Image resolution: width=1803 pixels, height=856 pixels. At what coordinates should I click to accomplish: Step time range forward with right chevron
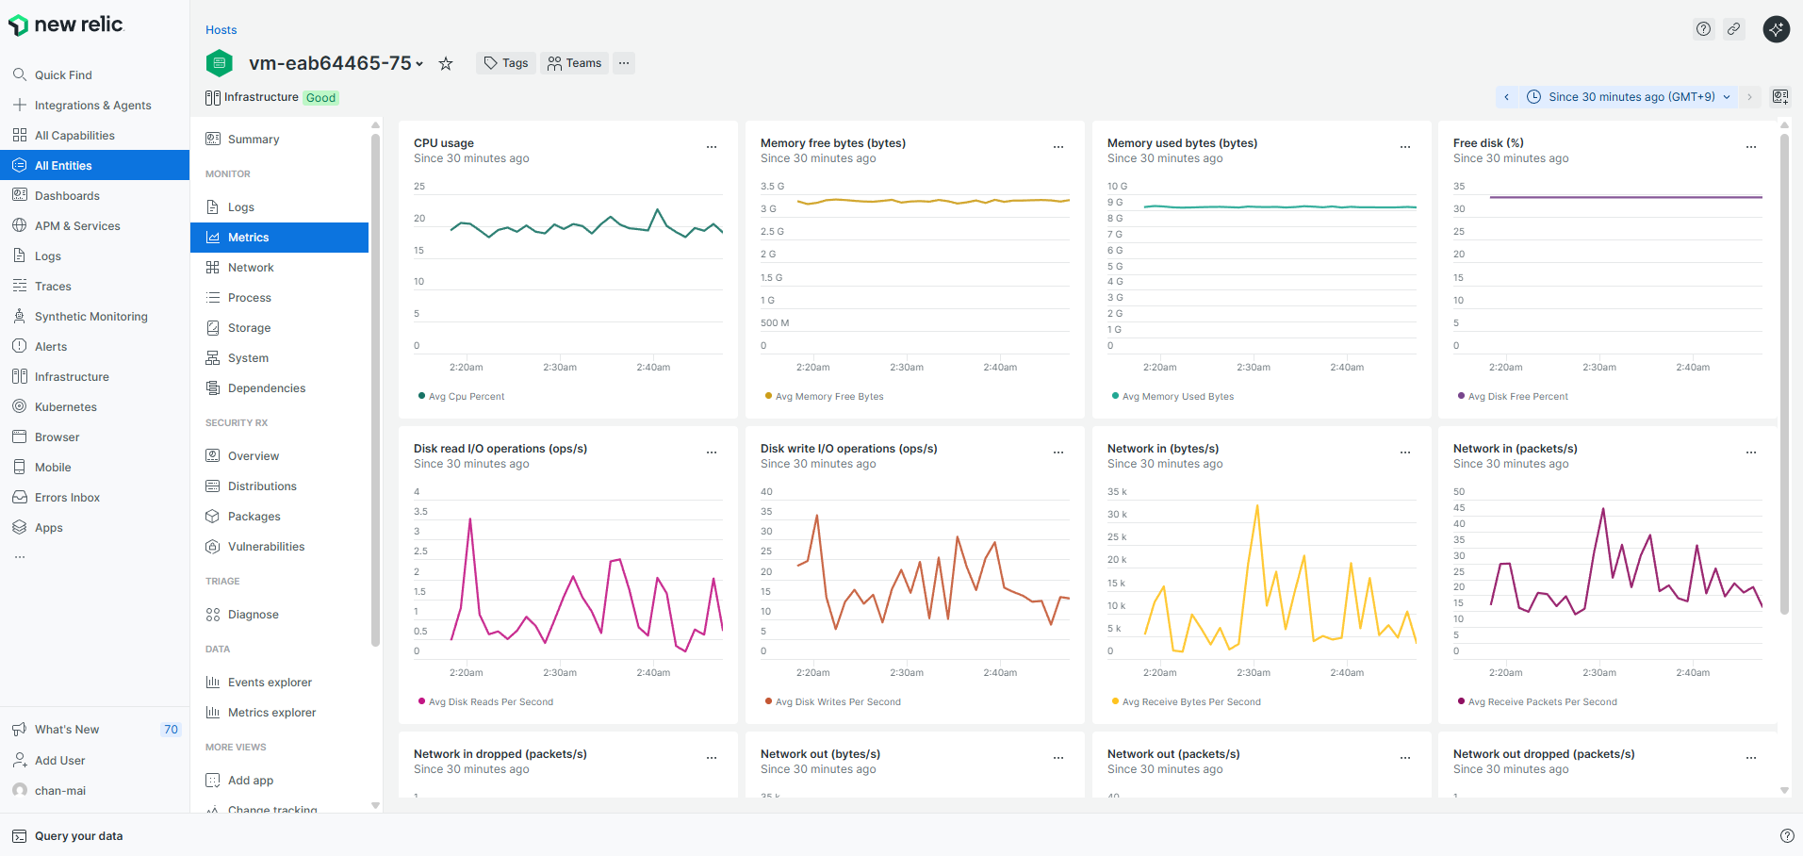tap(1749, 96)
